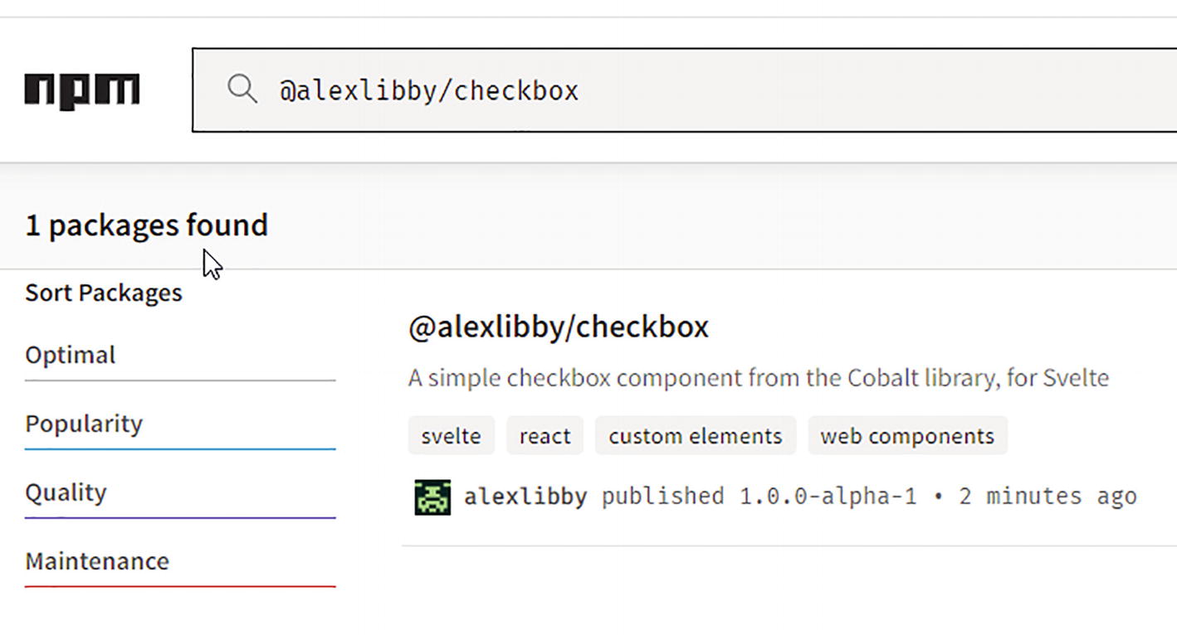The width and height of the screenshot is (1177, 635).
Task: Click the '2 minutes ago' timestamp
Action: click(x=1048, y=497)
